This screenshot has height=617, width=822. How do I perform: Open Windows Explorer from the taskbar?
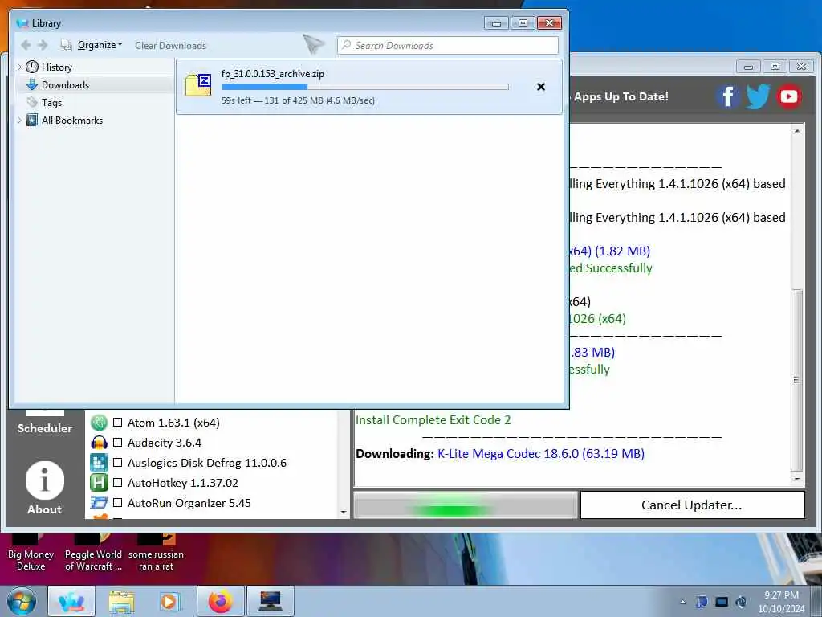pyautogui.click(x=122, y=601)
